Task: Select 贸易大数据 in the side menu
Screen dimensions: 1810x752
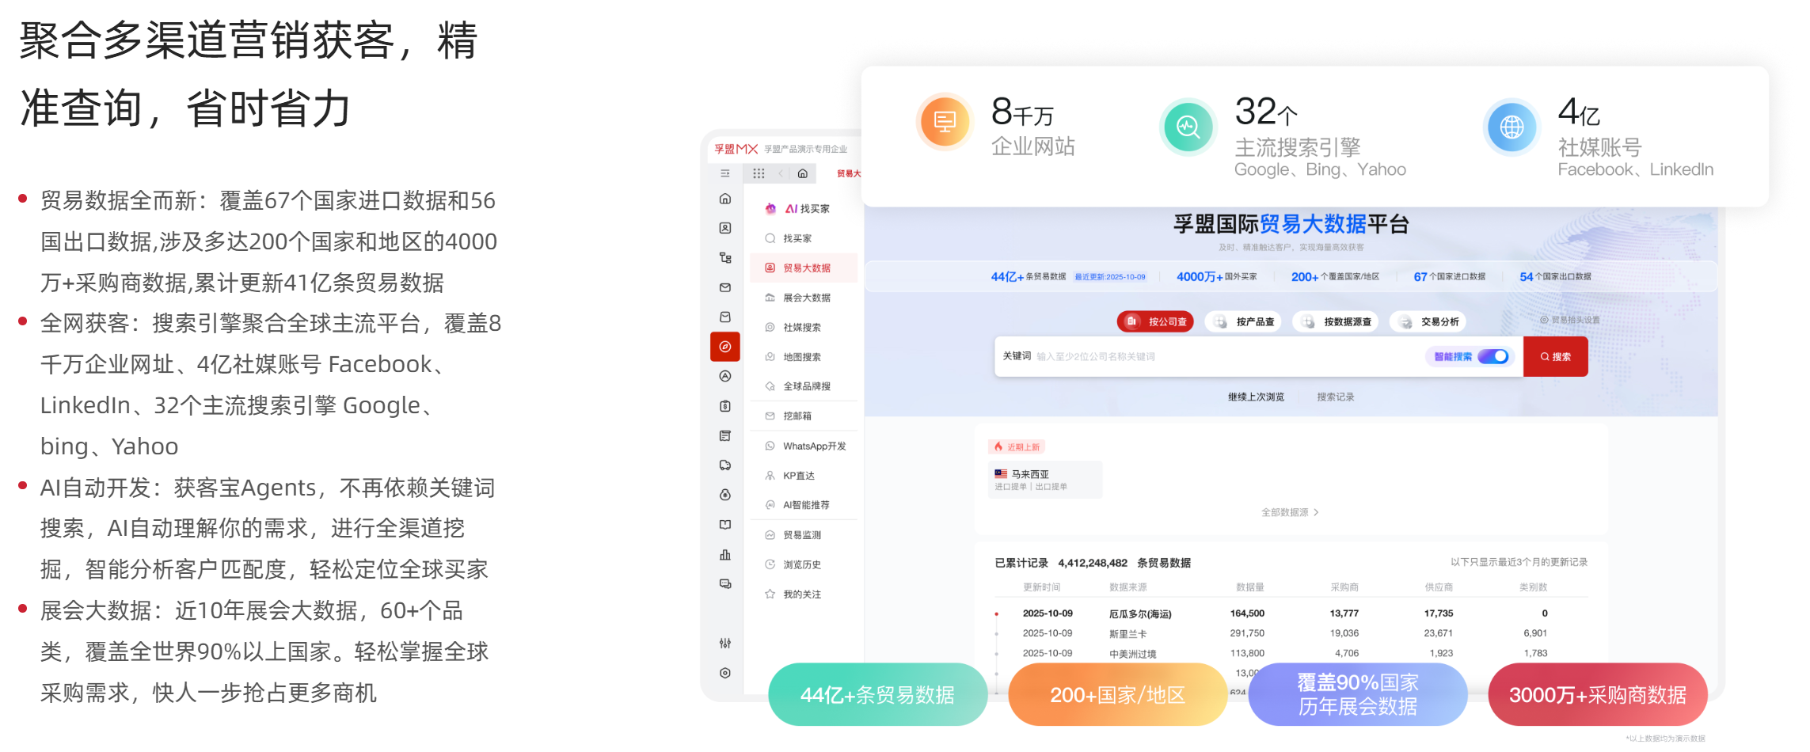Action: click(x=804, y=268)
